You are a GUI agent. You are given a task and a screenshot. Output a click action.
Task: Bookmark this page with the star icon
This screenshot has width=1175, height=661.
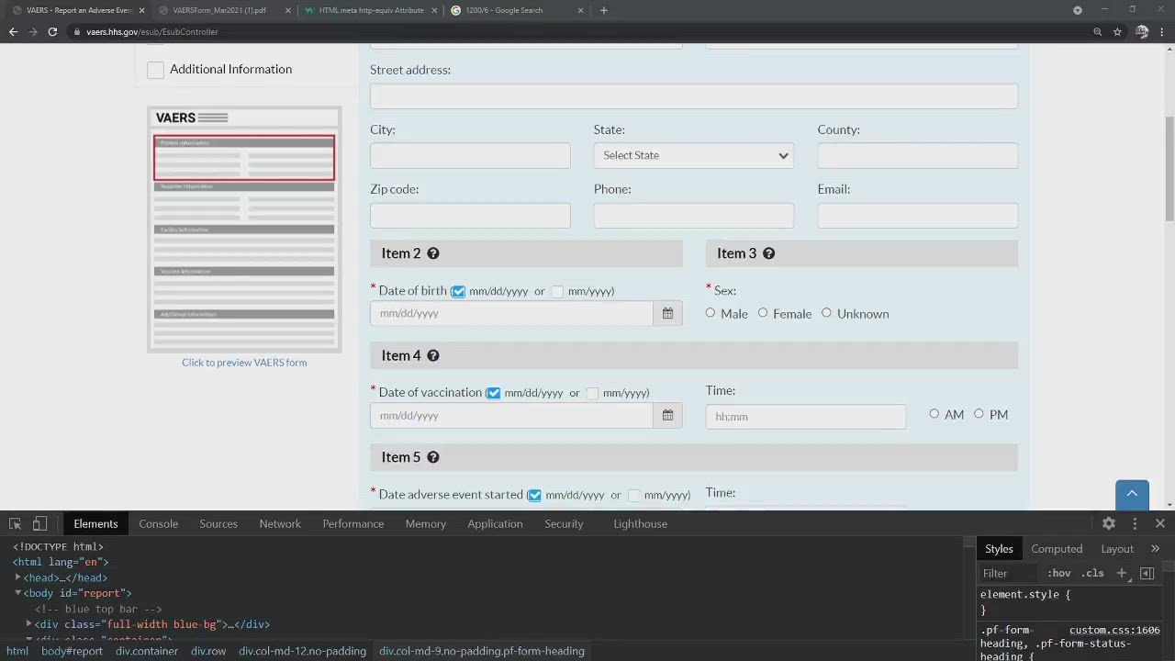[x=1117, y=31]
